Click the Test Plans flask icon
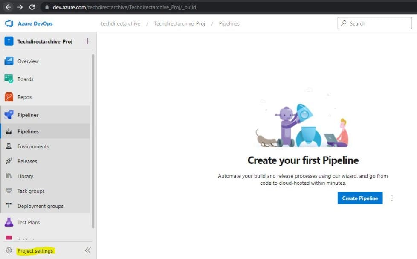 (9, 222)
